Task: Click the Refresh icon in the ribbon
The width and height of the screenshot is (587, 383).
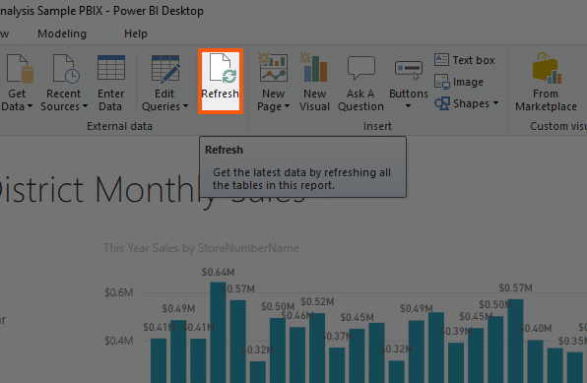Action: pos(222,69)
